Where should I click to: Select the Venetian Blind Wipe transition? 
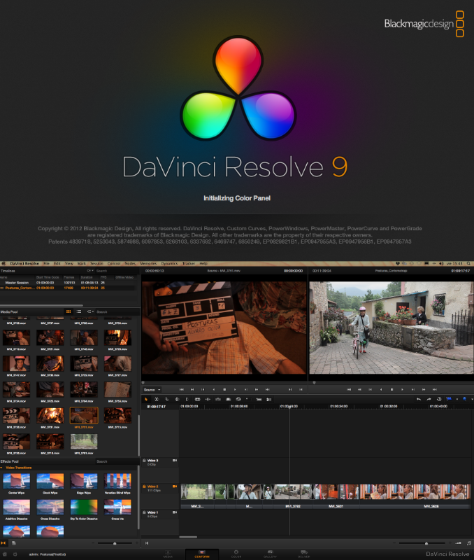coord(117,481)
